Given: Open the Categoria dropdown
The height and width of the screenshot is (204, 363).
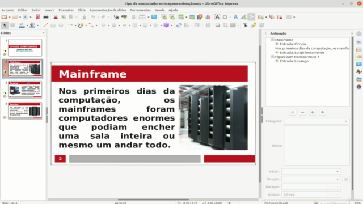Looking at the screenshot, I should click(x=316, y=121).
